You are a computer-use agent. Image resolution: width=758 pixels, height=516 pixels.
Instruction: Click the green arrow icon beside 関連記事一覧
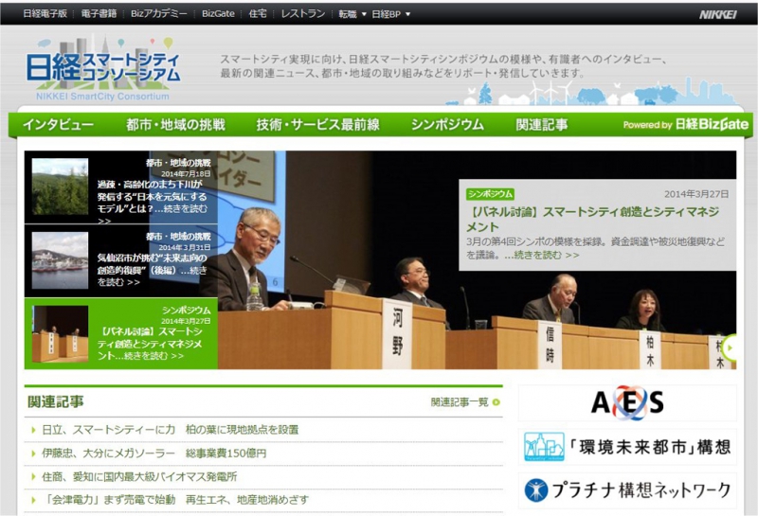[496, 402]
